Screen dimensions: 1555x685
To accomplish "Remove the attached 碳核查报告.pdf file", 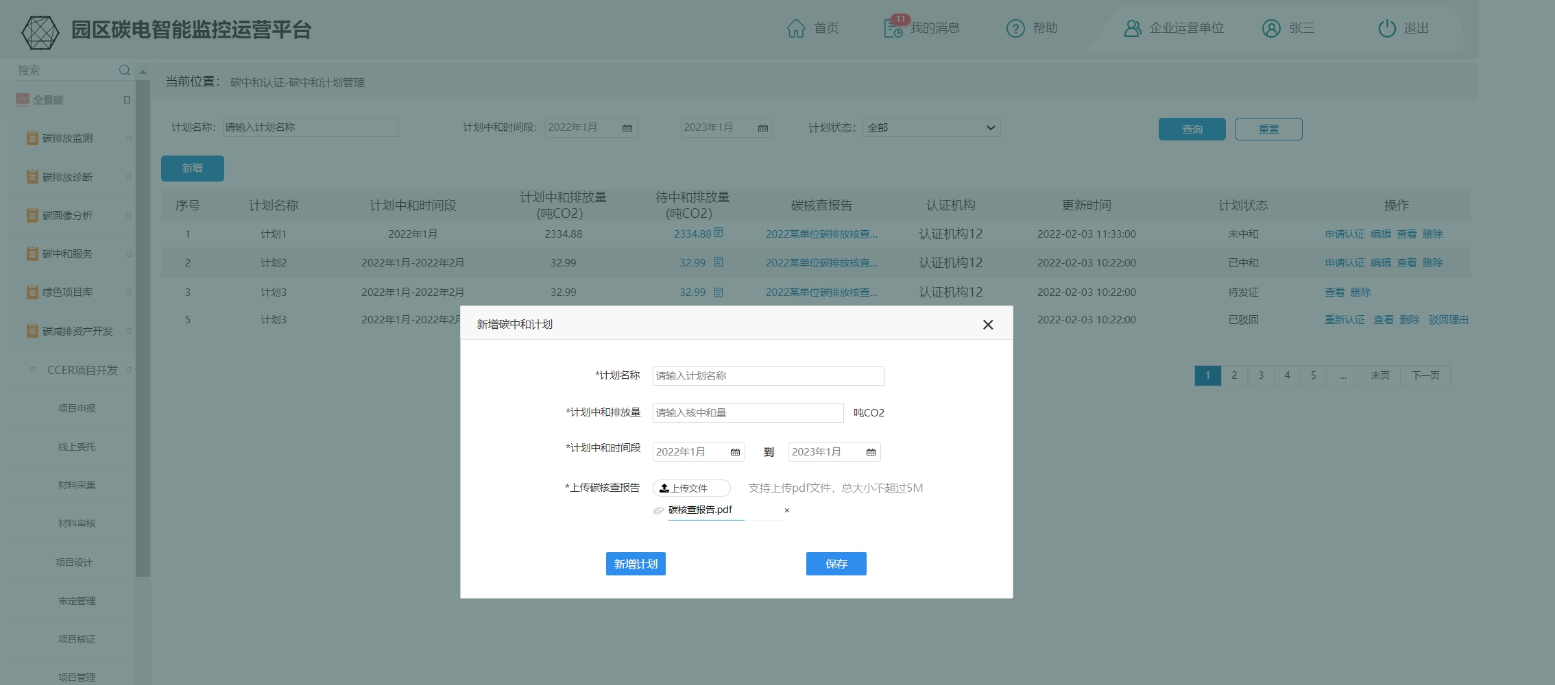I will click(x=787, y=510).
